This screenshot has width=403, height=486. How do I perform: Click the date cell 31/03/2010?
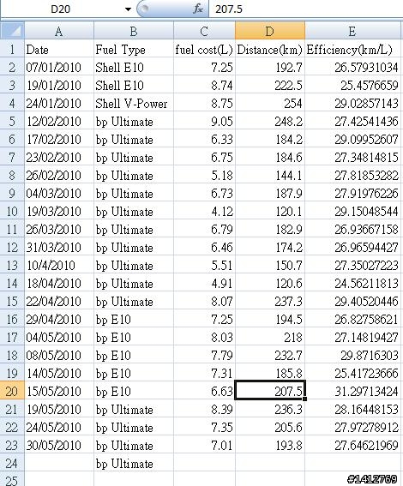click(x=59, y=247)
